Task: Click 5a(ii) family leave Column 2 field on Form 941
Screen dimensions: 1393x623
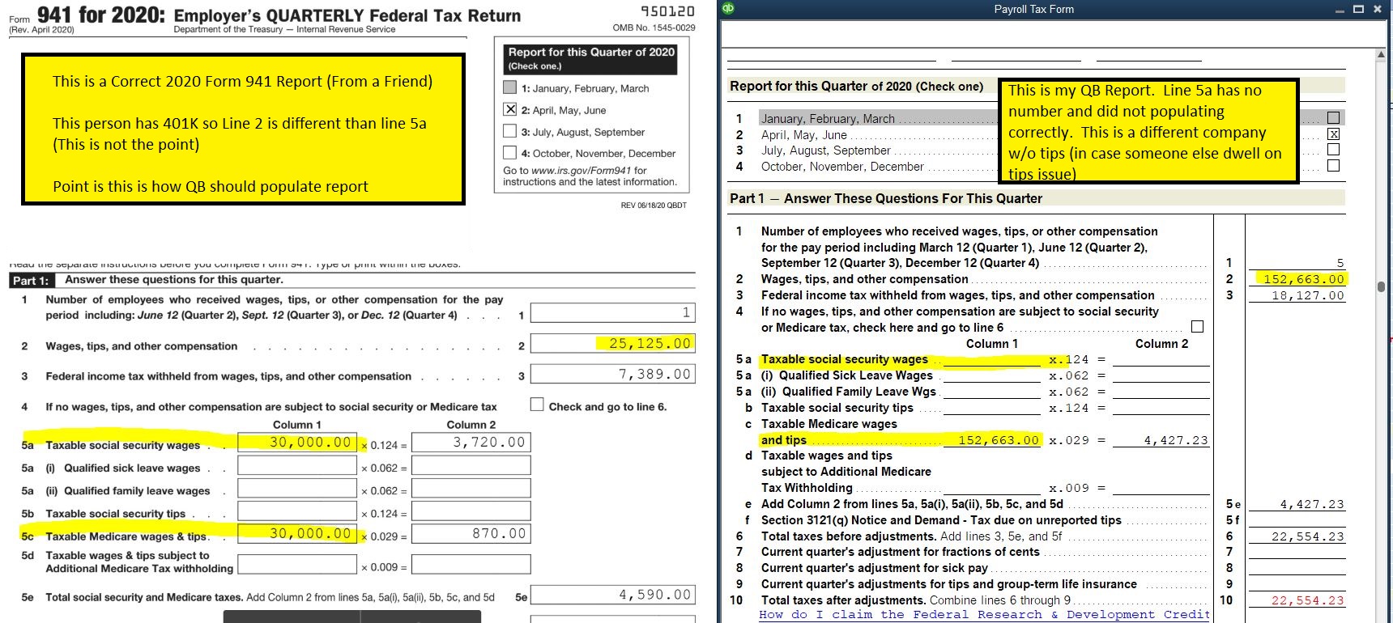Action: click(x=471, y=488)
